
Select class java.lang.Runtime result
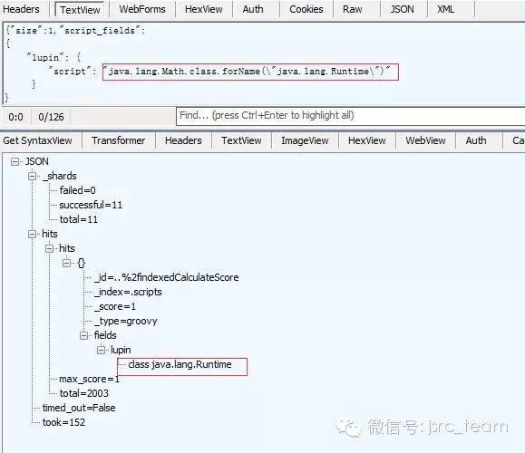[180, 364]
